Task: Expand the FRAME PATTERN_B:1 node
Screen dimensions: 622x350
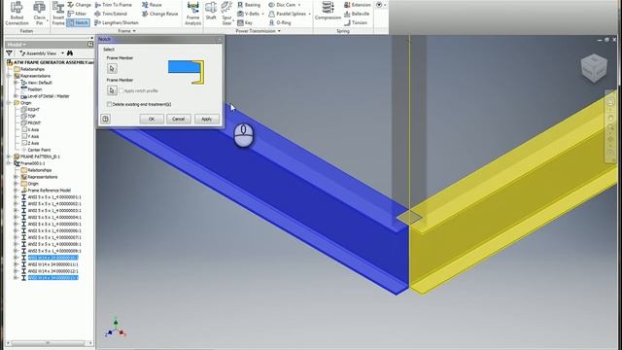Action: tap(9, 157)
